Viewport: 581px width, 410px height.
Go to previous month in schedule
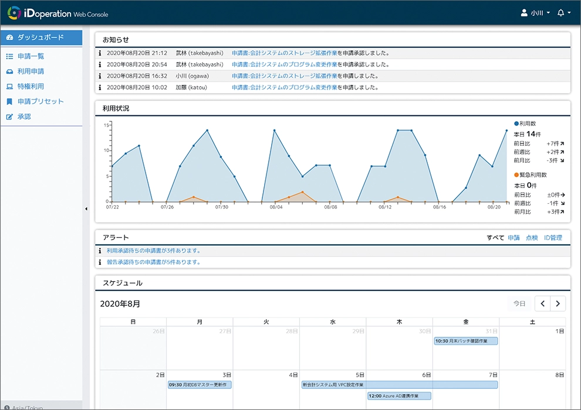coord(543,303)
